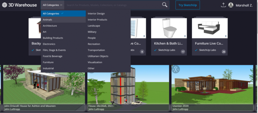This screenshot has height=113, width=258.
Task: Click the Try SketchUp button
Action: click(187, 5)
